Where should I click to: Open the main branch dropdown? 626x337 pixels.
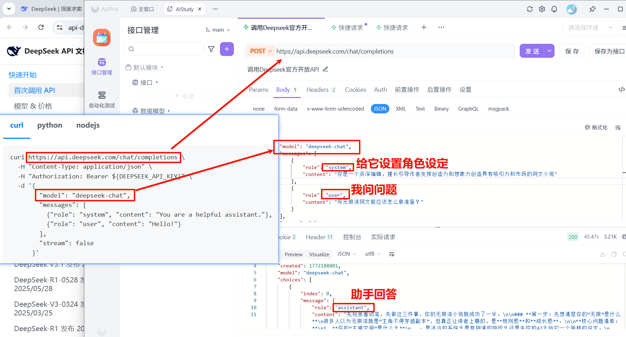(x=218, y=30)
